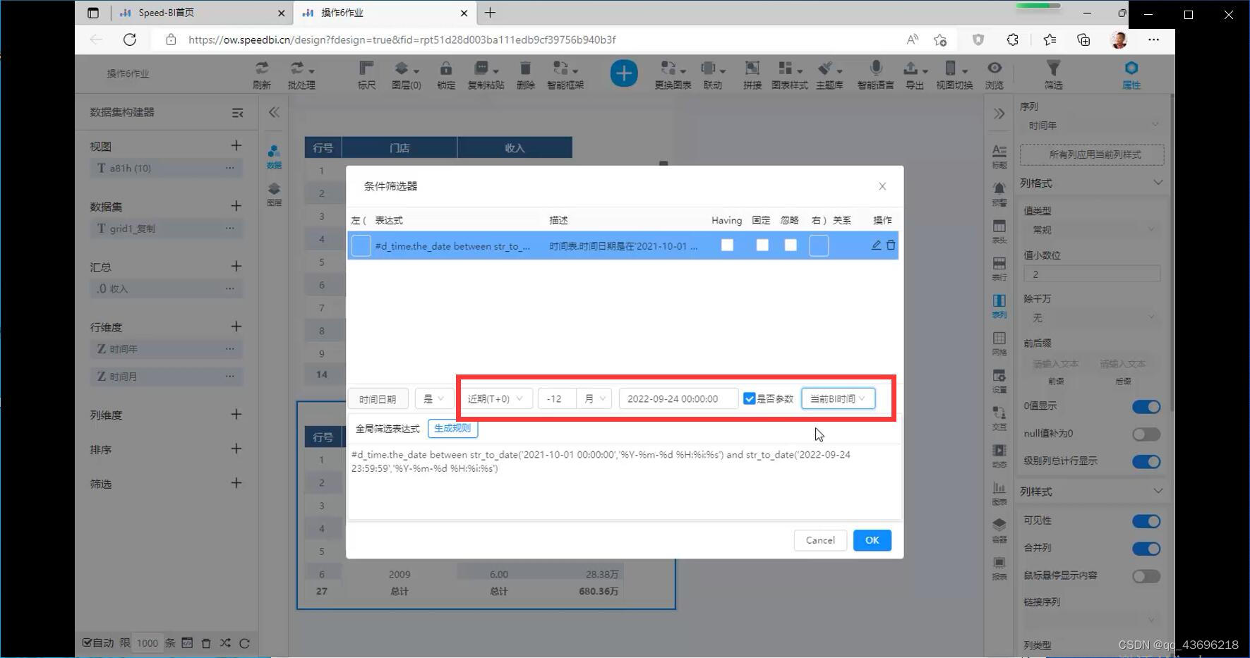The height and width of the screenshot is (658, 1250).
Task: Toggle the 0值显示 switch
Action: [x=1146, y=406]
